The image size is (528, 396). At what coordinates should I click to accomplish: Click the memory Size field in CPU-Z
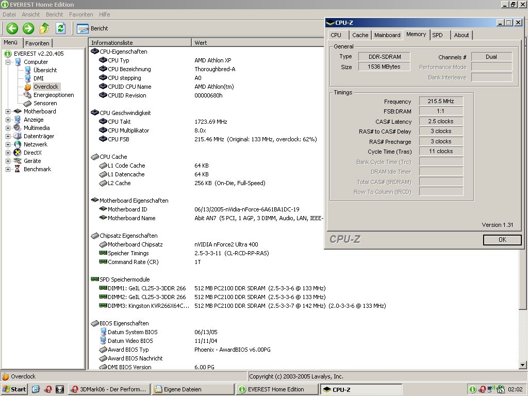384,67
